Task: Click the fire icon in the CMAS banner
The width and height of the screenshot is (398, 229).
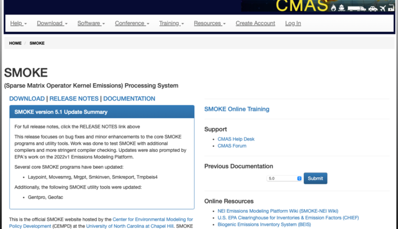Action: (333, 8)
